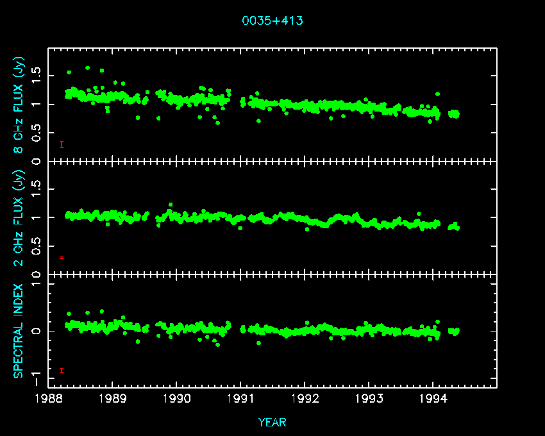This screenshot has width=545, height=436.
Task: Click the red error bar in 8 GHz panel
Action: 62,144
